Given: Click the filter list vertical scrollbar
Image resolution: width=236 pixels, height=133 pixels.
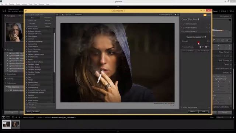Looking at the screenshot, I should click(54, 52).
